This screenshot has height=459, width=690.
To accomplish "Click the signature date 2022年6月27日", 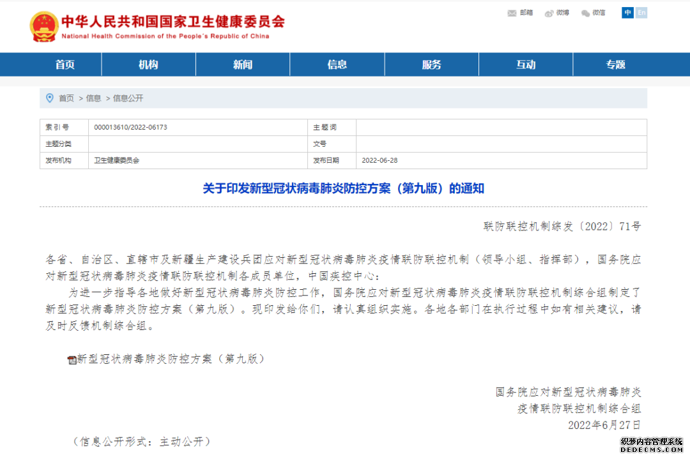I will pyautogui.click(x=604, y=425).
